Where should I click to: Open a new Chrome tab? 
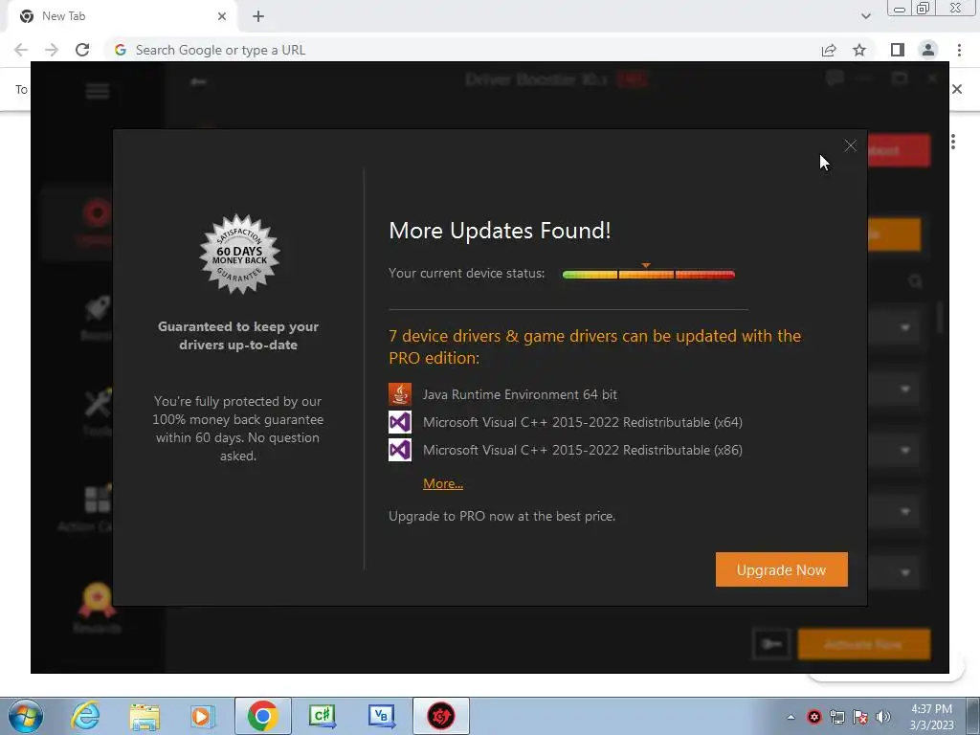[258, 16]
